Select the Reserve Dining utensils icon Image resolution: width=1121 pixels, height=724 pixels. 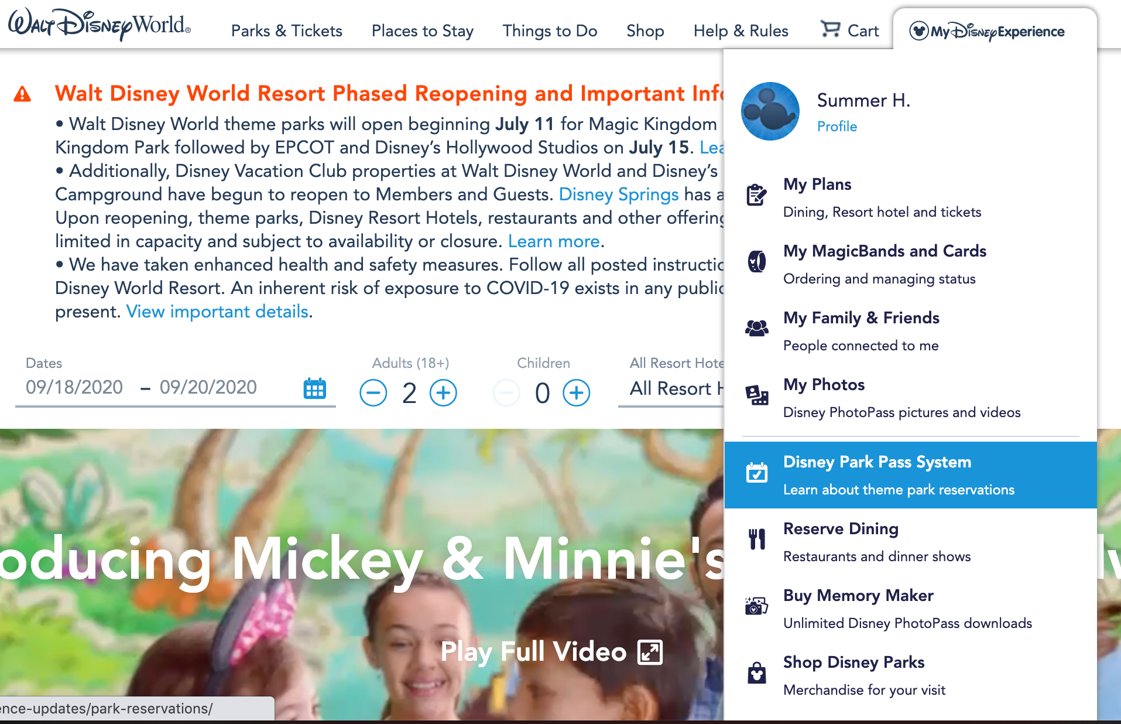click(x=757, y=539)
